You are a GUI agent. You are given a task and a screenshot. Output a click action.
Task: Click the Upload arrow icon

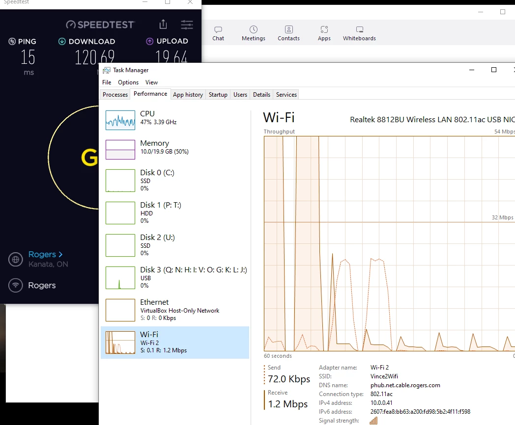[x=150, y=41]
